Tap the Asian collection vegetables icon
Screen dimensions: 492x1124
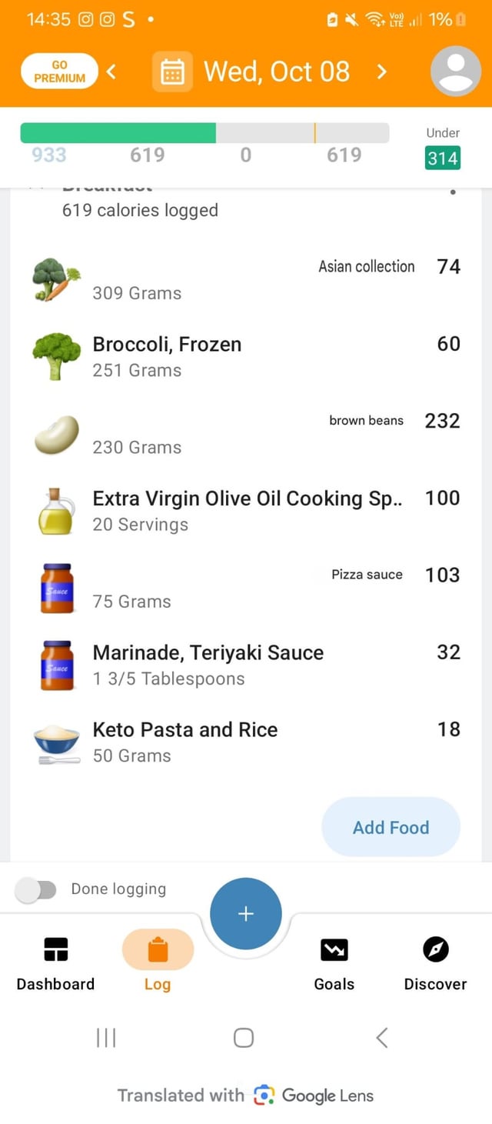coord(56,280)
